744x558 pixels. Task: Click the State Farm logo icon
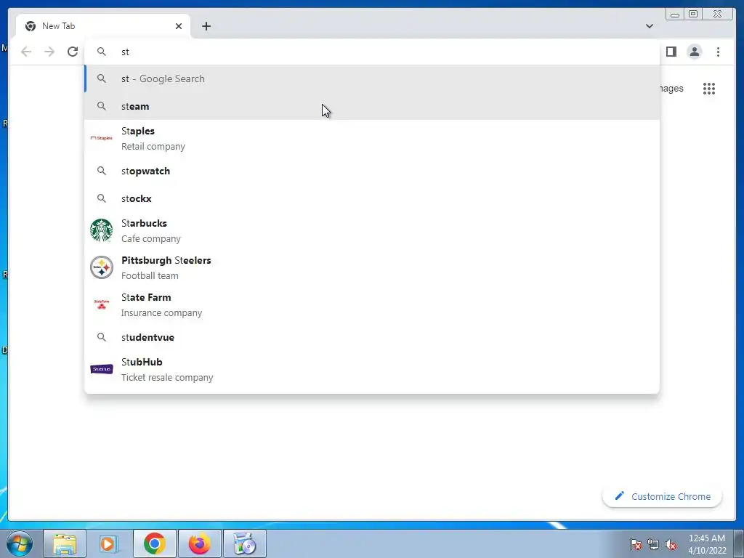pos(102,304)
